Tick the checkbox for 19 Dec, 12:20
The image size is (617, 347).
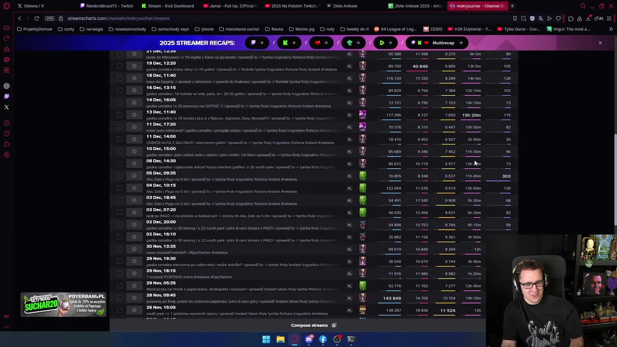(x=120, y=66)
